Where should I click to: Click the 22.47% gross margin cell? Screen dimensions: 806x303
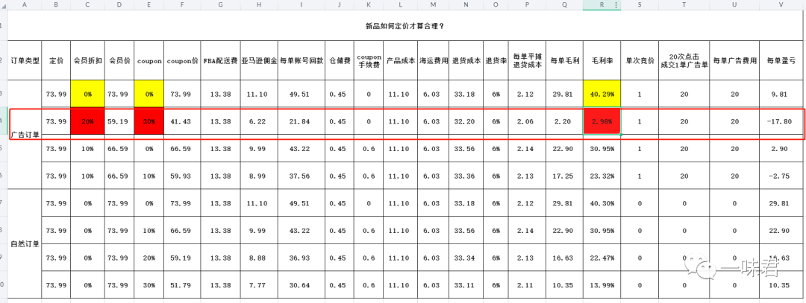tap(602, 258)
